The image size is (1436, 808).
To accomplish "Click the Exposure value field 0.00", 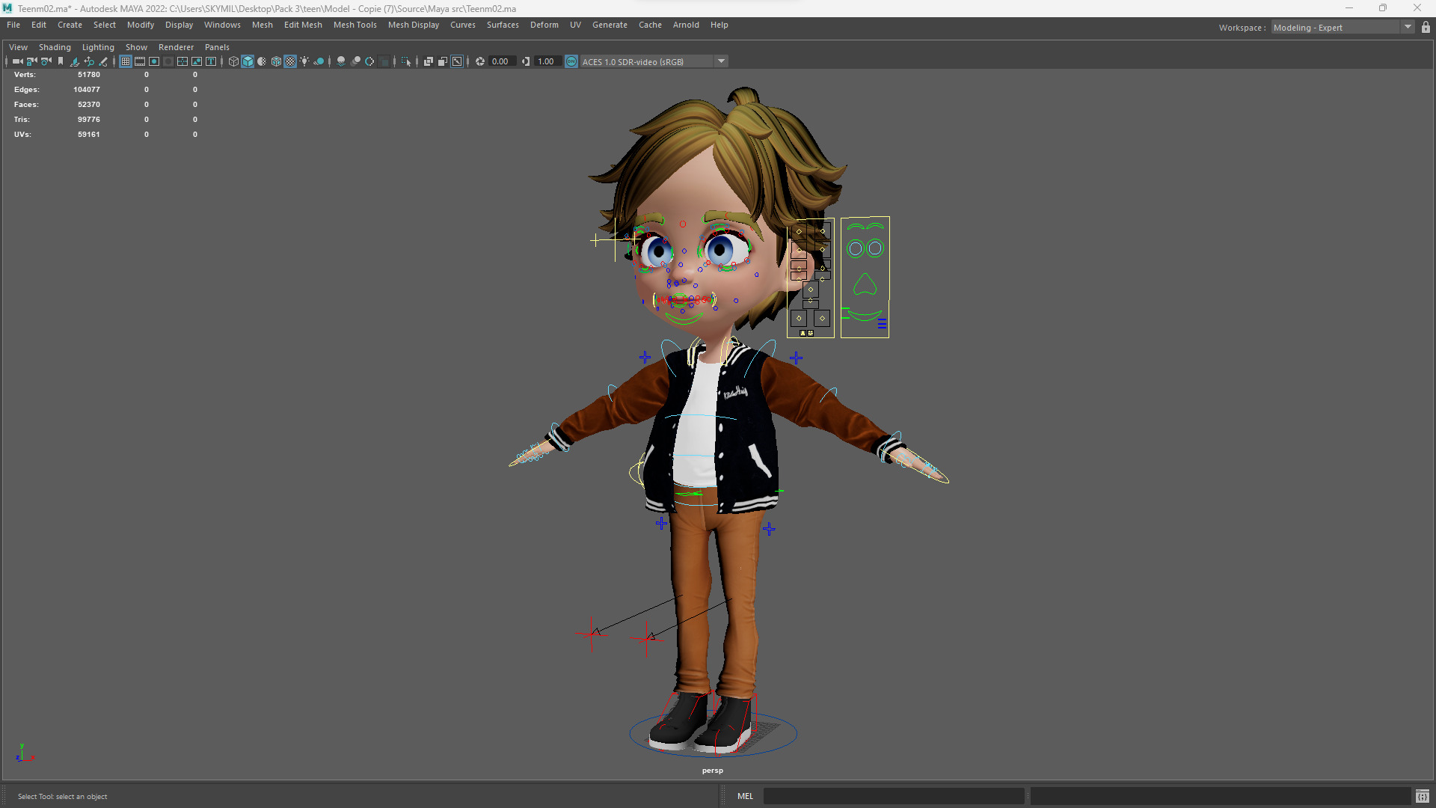I will click(x=503, y=61).
